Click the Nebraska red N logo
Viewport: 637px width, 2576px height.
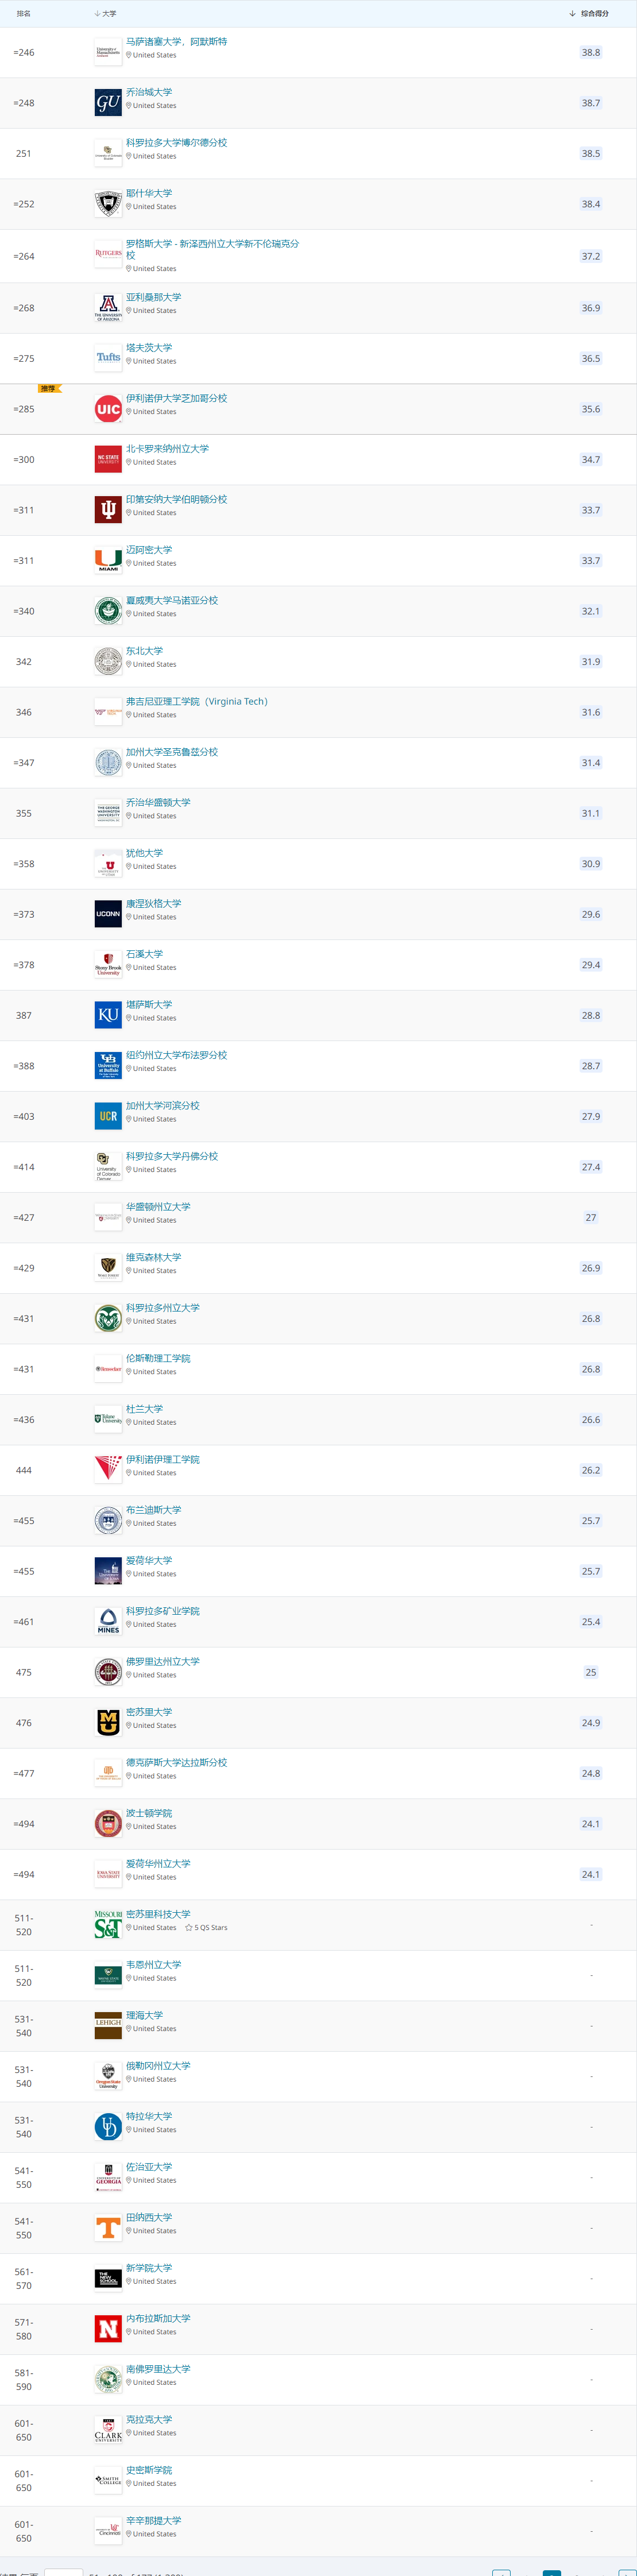pos(108,2329)
